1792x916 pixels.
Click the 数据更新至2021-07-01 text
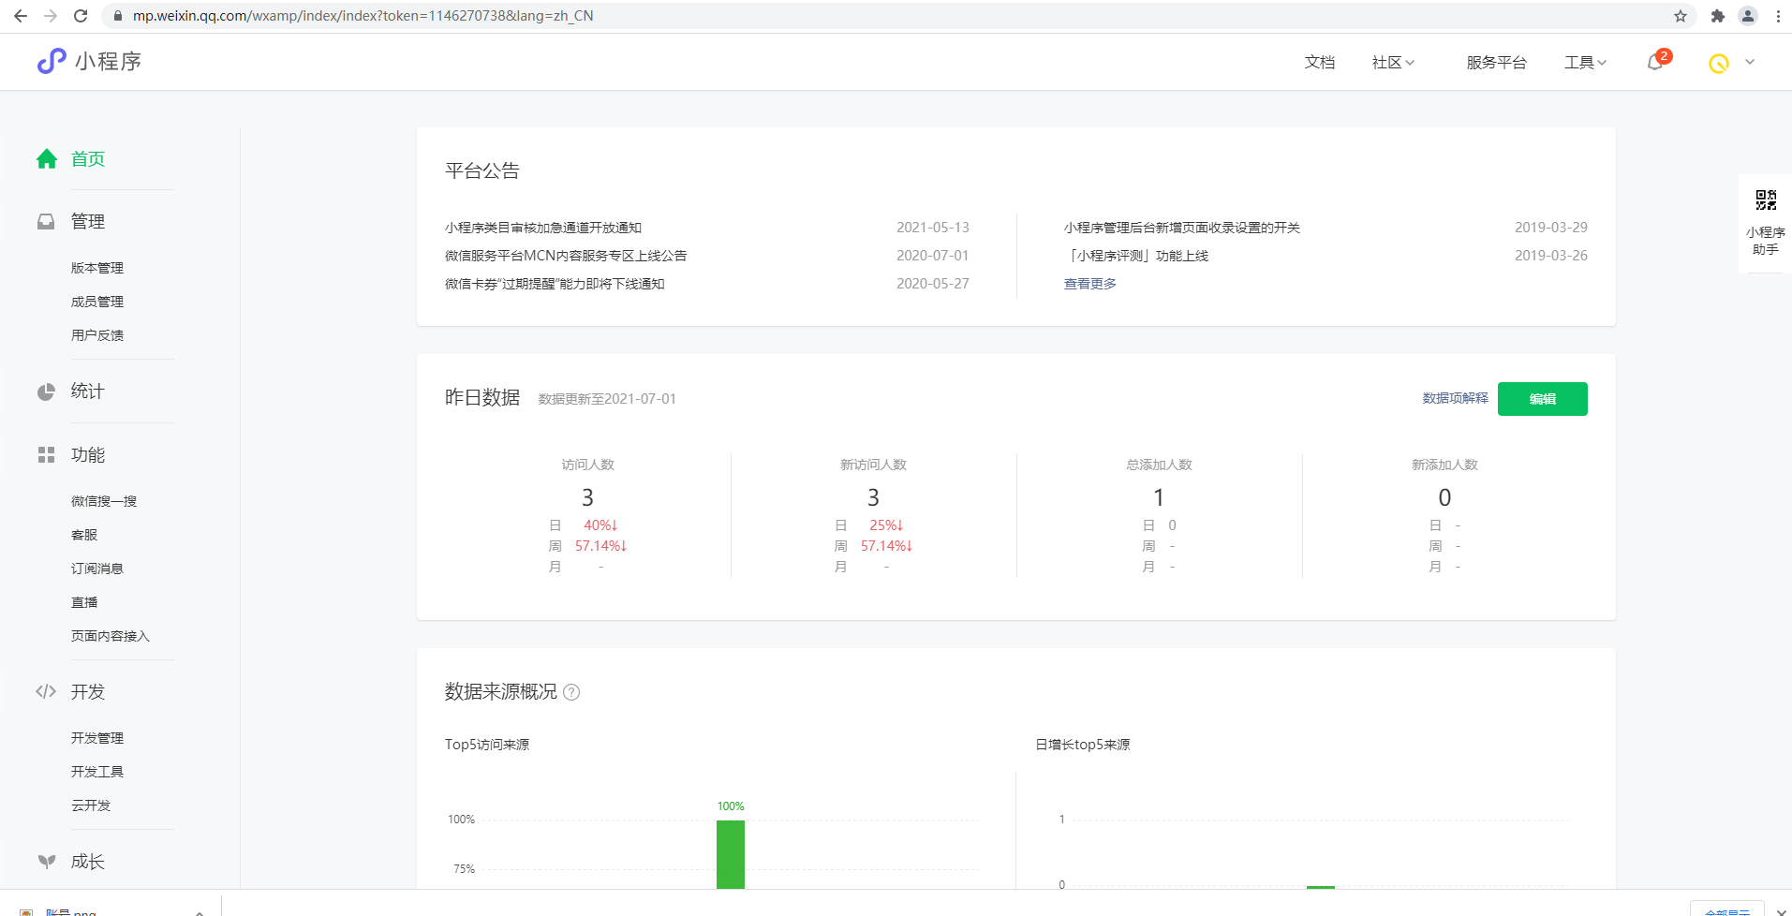[607, 399]
